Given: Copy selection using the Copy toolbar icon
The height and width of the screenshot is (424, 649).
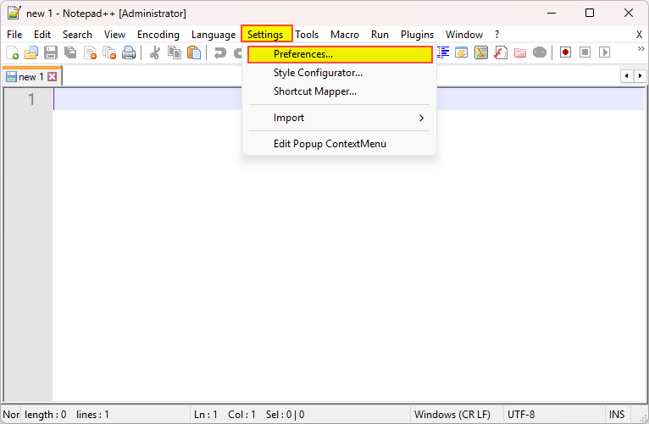Looking at the screenshot, I should [x=175, y=52].
